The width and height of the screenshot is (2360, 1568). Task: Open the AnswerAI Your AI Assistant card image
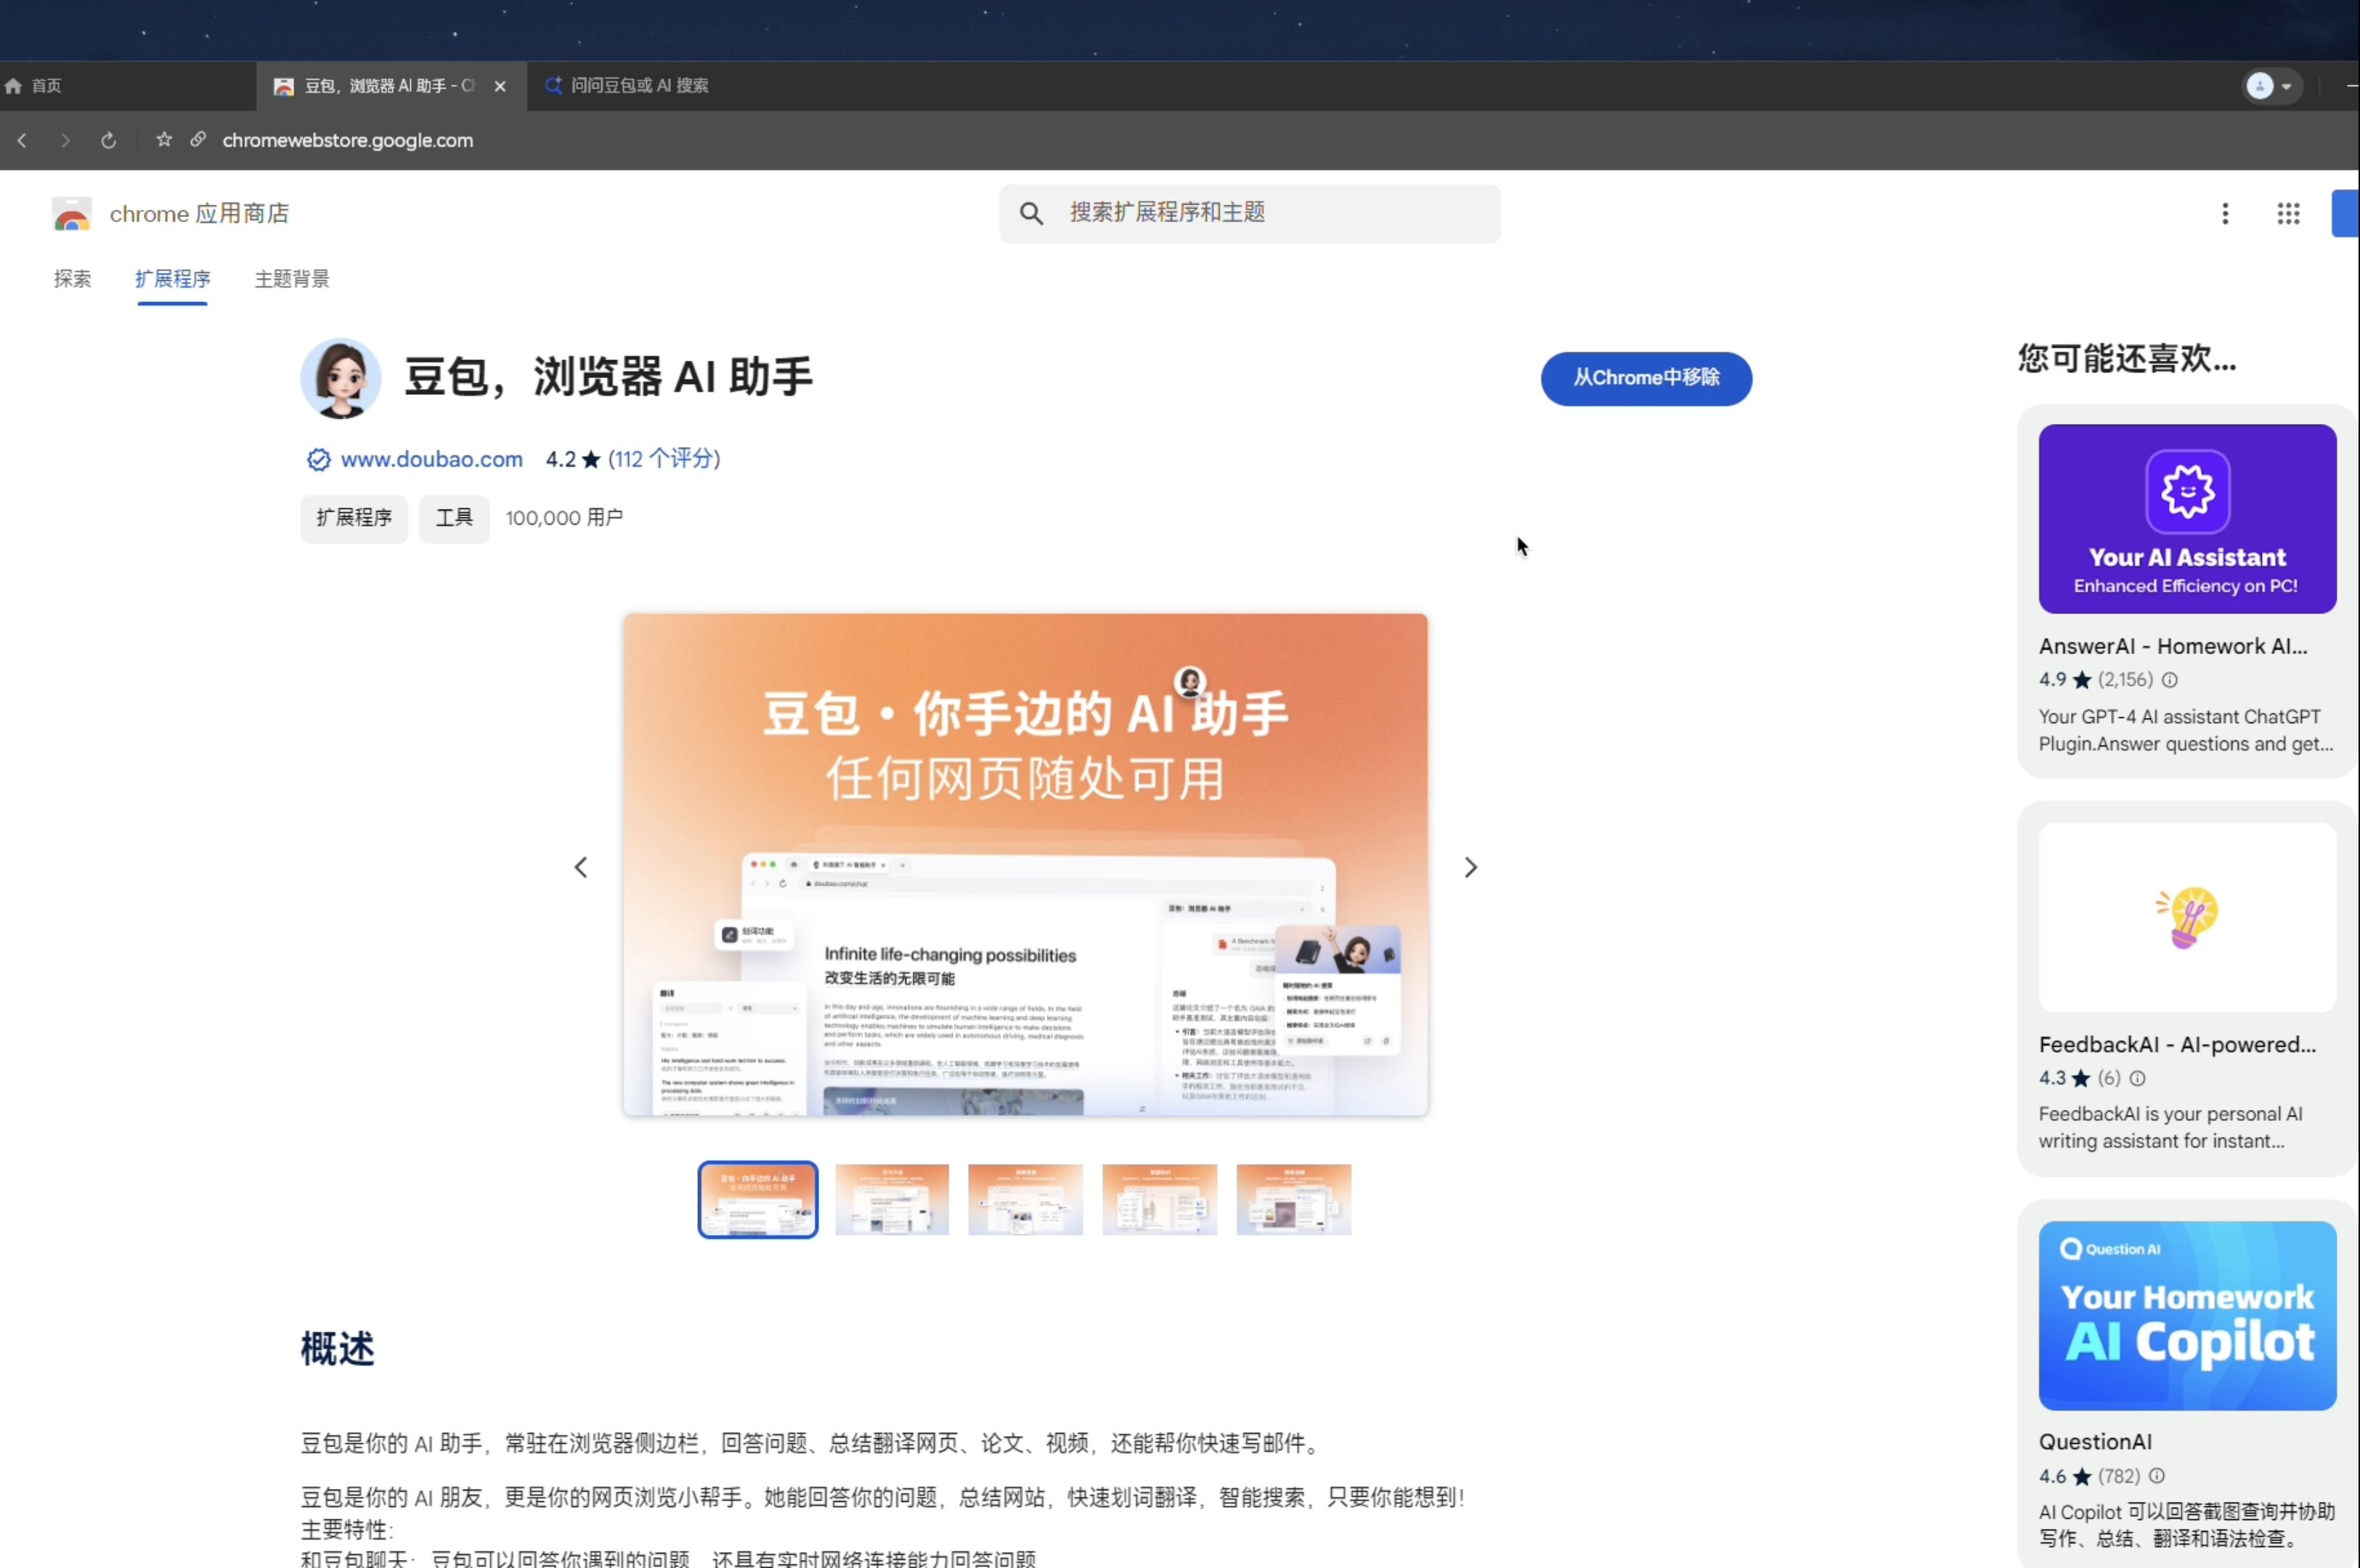tap(2187, 519)
